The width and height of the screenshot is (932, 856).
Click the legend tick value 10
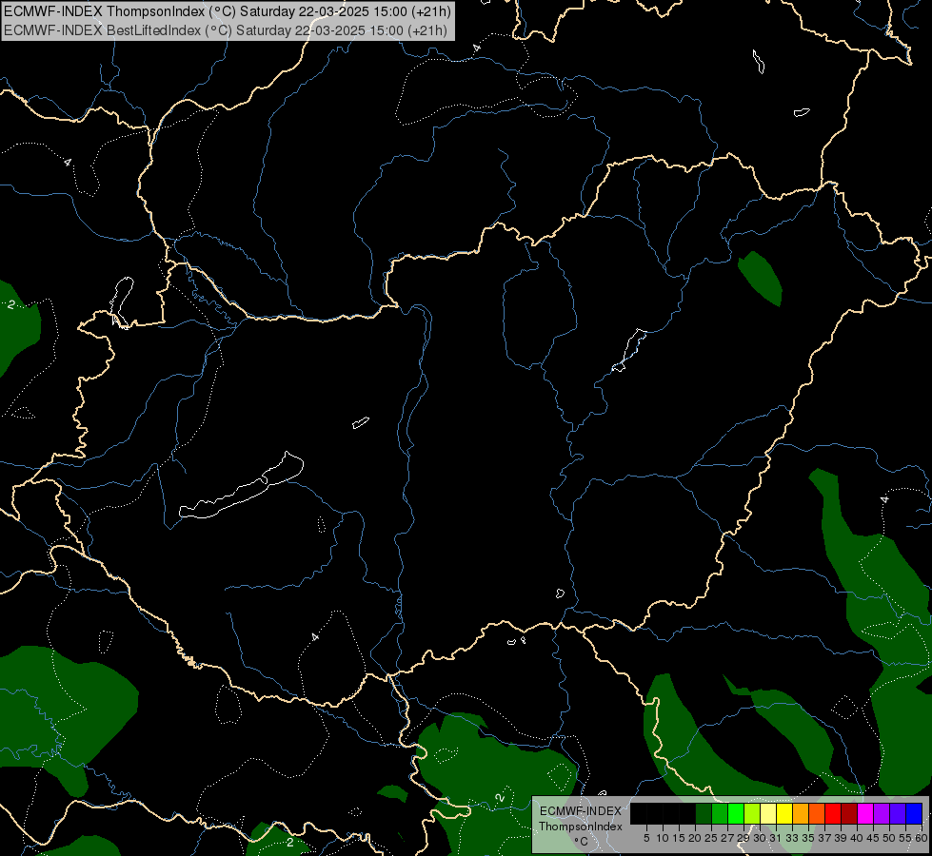(663, 838)
